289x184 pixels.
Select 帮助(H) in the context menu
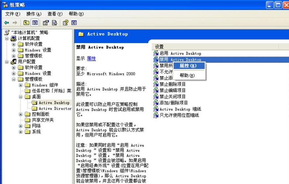187,75
